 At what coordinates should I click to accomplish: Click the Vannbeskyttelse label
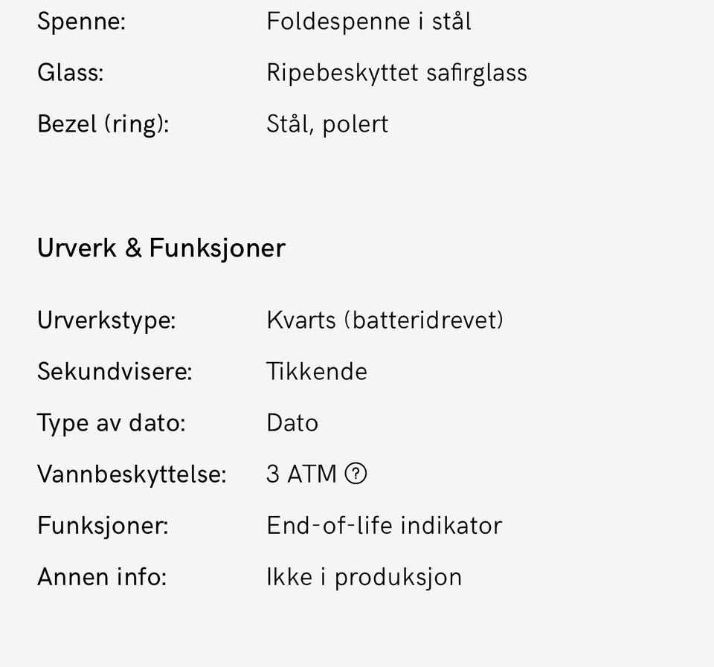pos(131,474)
